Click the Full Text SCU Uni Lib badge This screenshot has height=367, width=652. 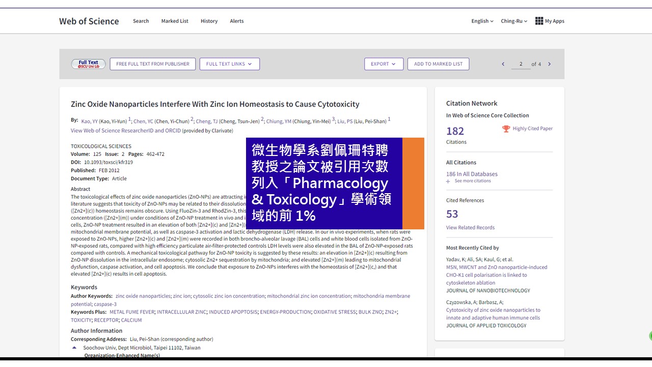(x=89, y=64)
